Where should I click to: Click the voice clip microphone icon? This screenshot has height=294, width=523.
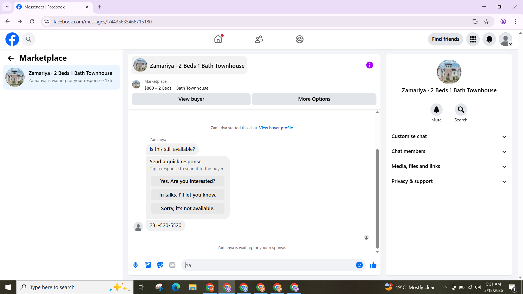(x=135, y=265)
